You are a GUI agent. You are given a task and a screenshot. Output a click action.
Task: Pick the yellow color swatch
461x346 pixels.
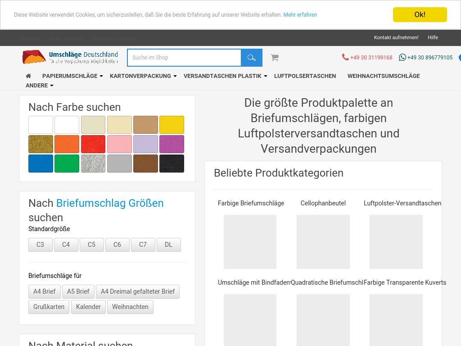[x=172, y=125]
